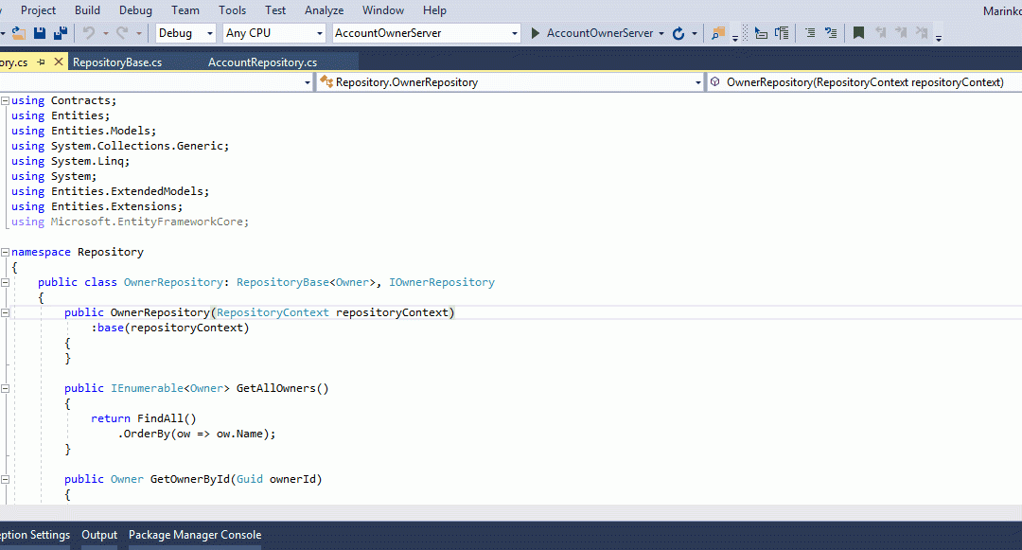Image resolution: width=1022 pixels, height=550 pixels.
Task: Click the Save file icon
Action: coord(40,33)
